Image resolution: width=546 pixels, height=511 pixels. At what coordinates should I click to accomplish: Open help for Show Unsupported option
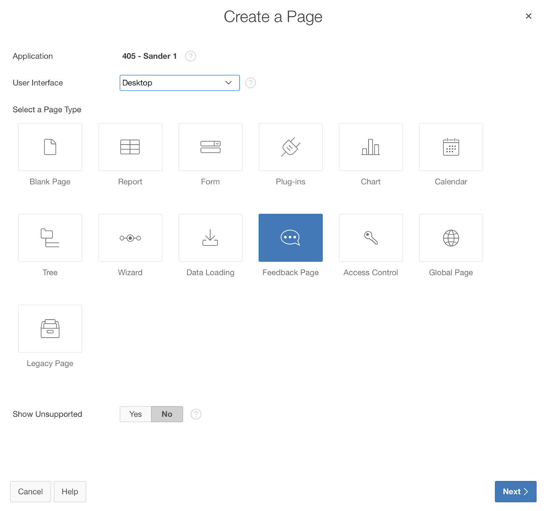tap(196, 414)
